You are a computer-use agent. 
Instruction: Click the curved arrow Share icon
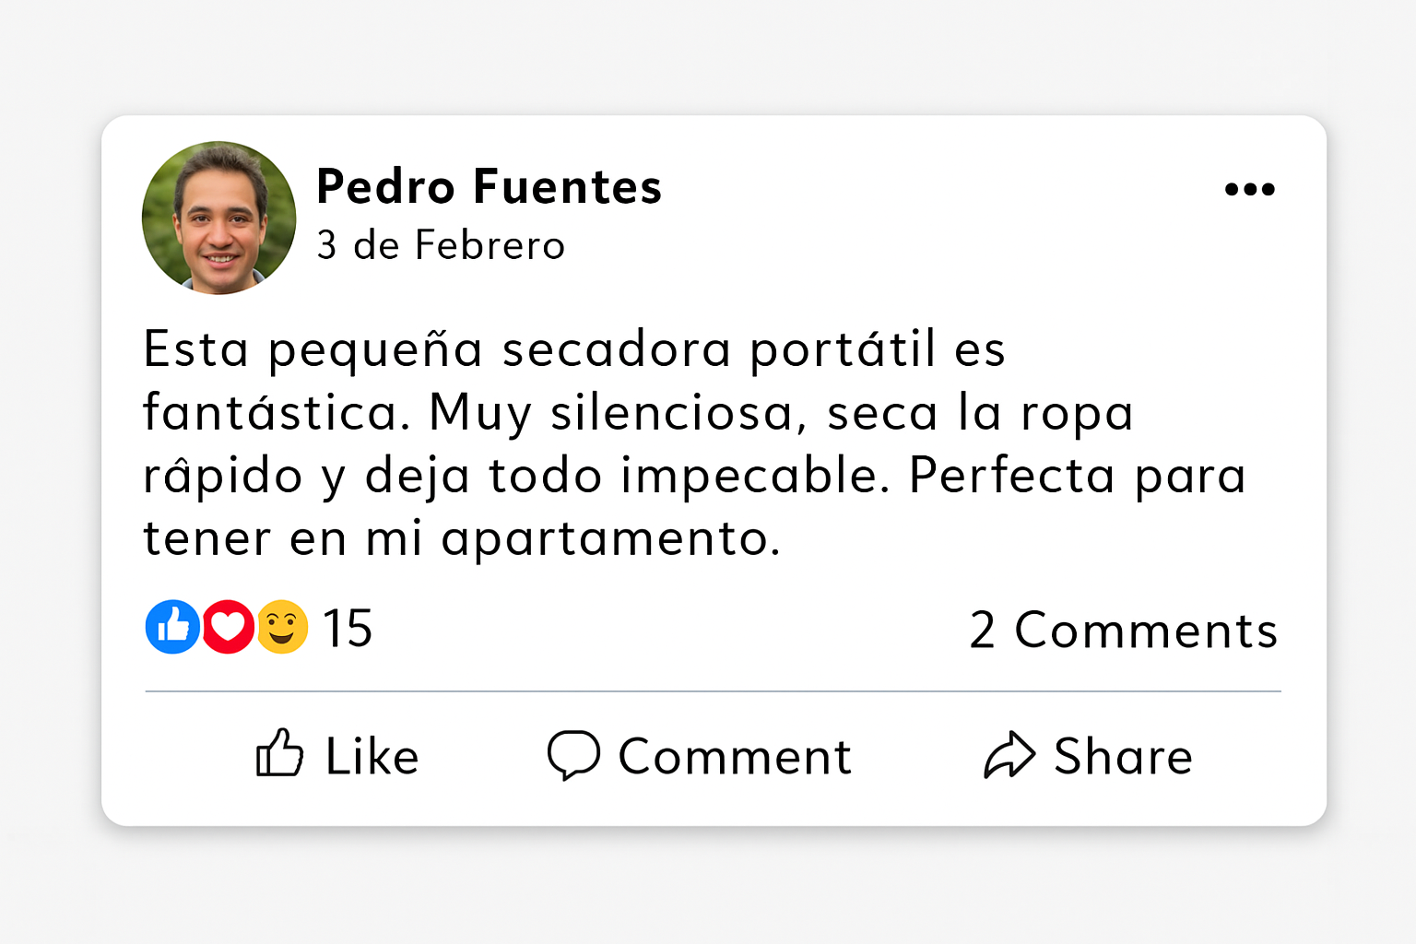click(1009, 755)
